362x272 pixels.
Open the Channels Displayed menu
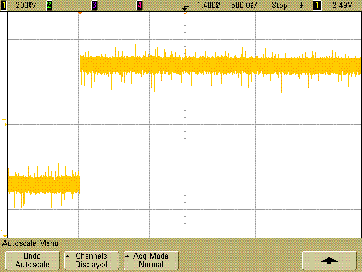coord(92,260)
